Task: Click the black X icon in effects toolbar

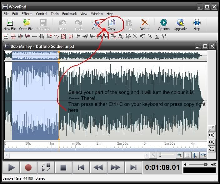Action: tap(135, 36)
